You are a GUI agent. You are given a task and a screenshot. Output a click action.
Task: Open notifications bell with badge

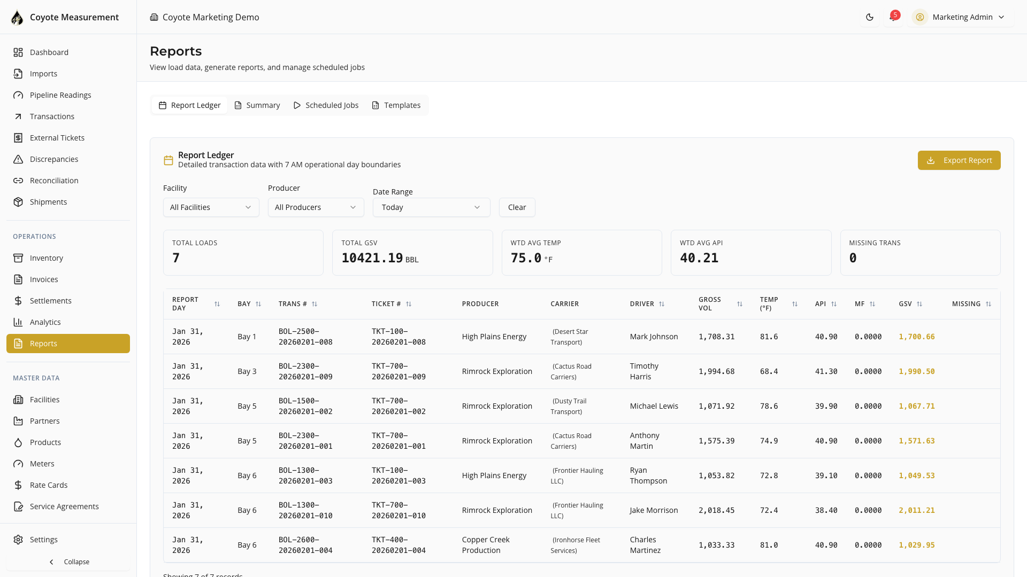pyautogui.click(x=893, y=17)
